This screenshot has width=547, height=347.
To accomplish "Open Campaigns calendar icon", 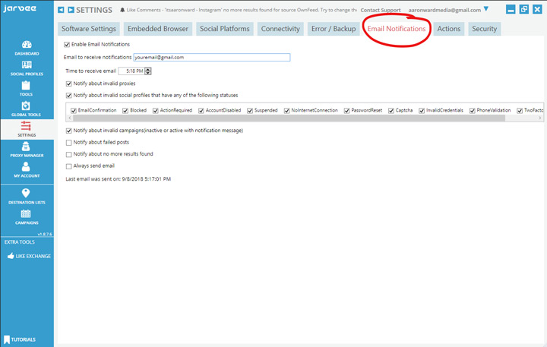I will click(26, 213).
